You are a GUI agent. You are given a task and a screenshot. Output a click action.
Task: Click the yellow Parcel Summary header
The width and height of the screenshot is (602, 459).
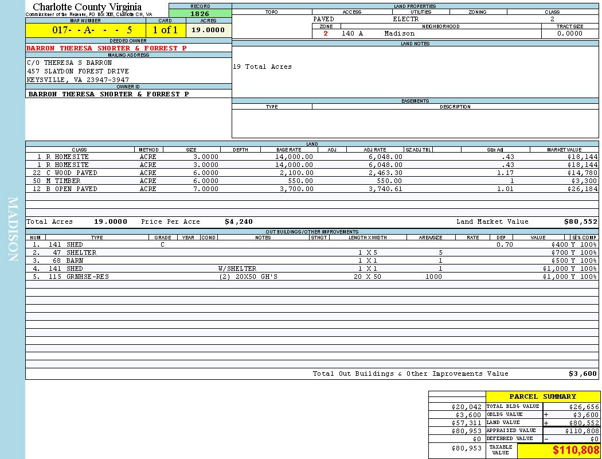(542, 396)
